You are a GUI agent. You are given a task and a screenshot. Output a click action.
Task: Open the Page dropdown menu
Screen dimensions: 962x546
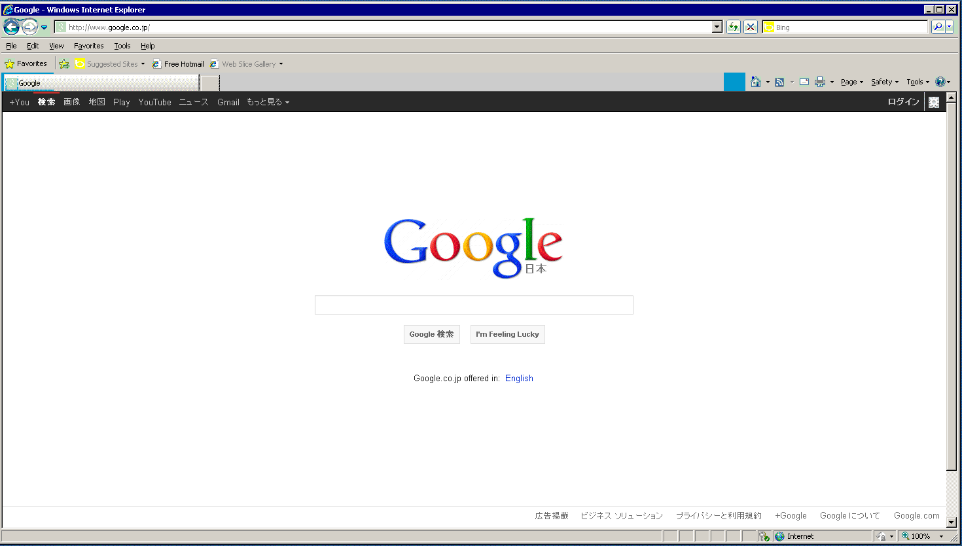[850, 82]
